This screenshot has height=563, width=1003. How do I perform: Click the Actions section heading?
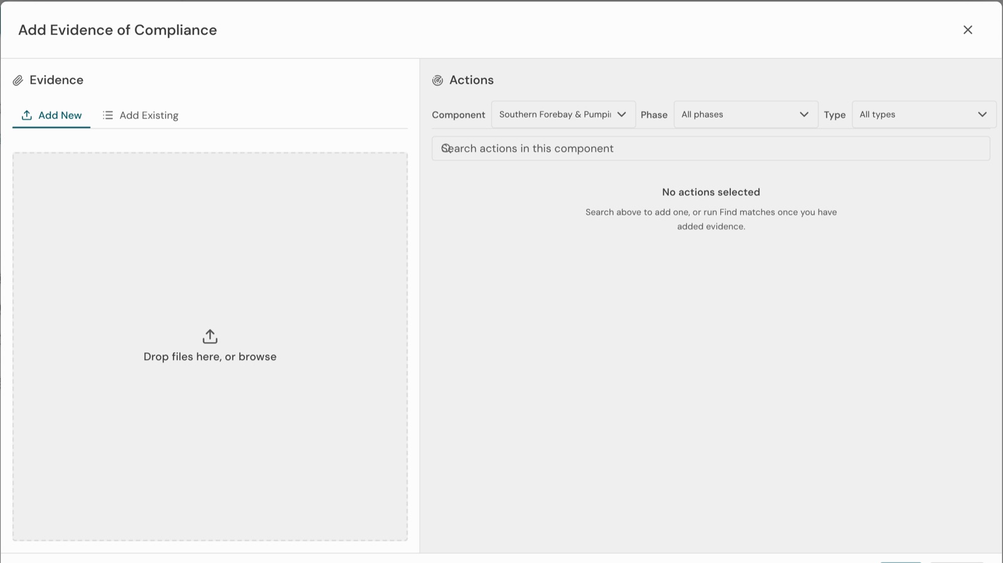(x=471, y=80)
